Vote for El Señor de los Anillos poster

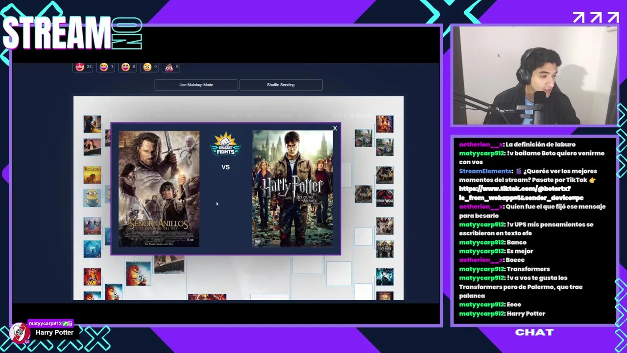159,189
